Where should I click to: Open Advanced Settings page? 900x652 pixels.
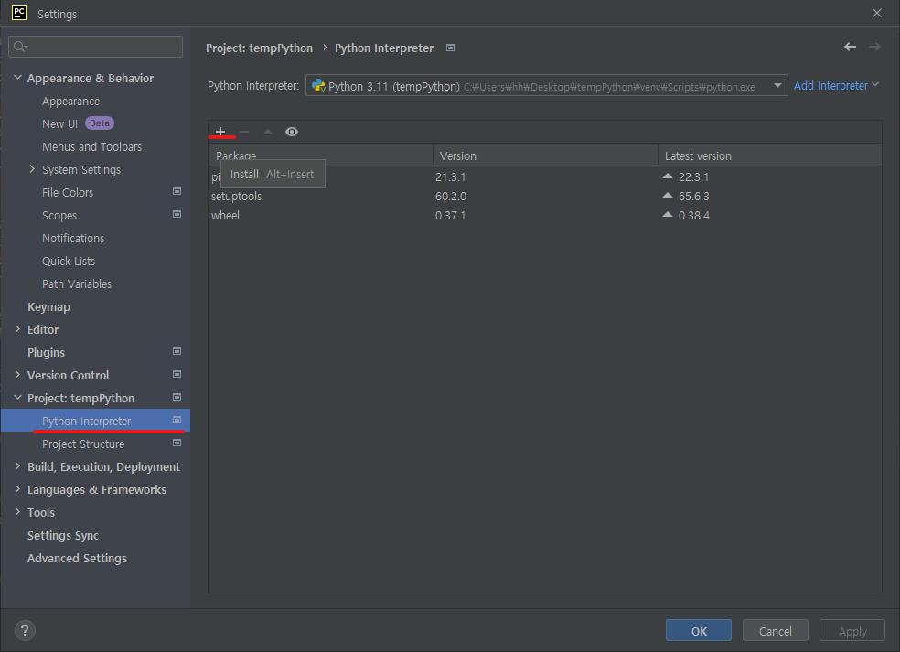coord(77,558)
